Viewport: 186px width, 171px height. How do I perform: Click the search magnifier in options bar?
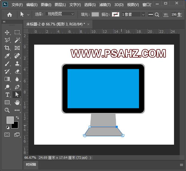157,15
